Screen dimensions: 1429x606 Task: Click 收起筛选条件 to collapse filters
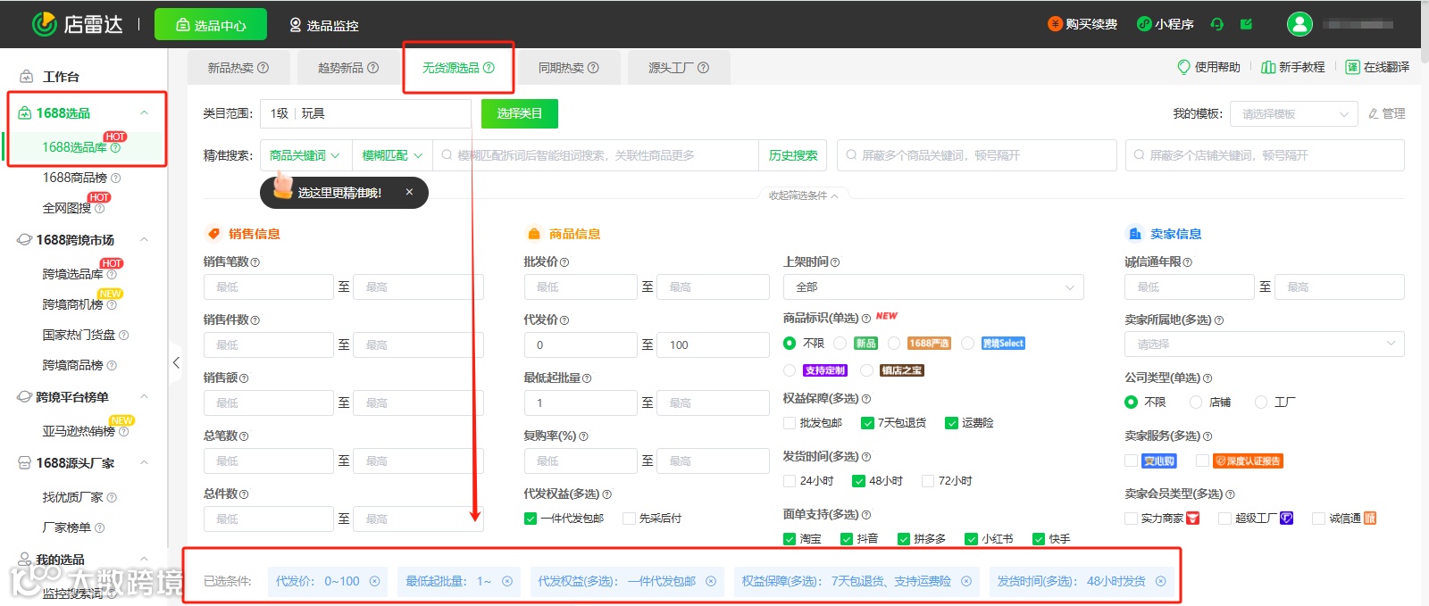803,195
